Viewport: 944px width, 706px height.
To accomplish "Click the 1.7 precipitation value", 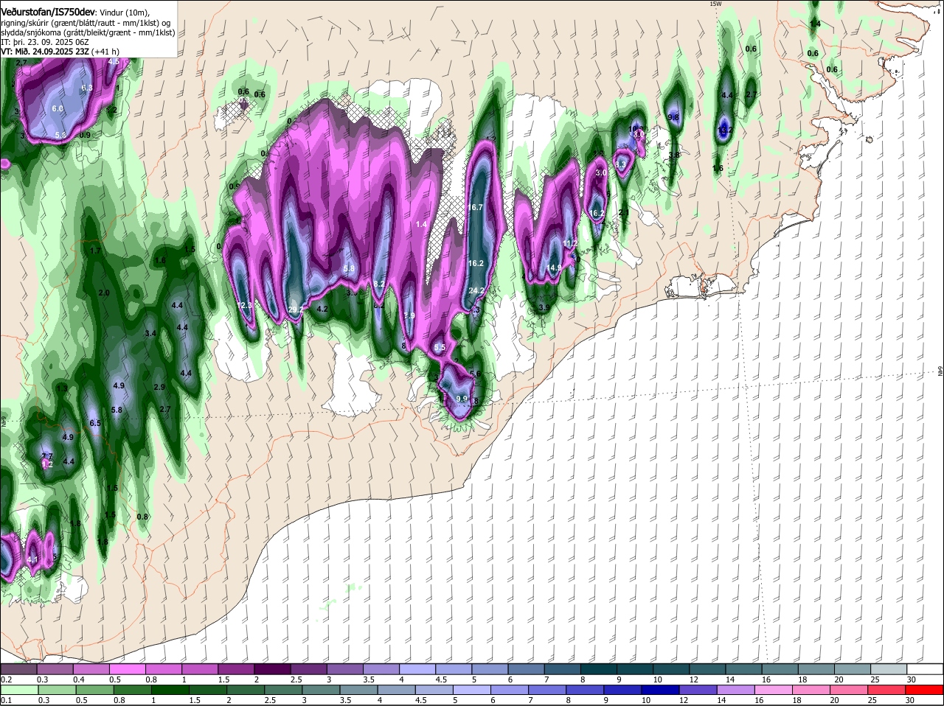I will [95, 251].
